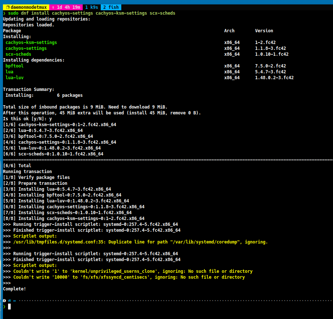The height and width of the screenshot is (319, 333).
Task: Click the 'unprivileged_userns_clone' warning line
Action: pos(133,271)
